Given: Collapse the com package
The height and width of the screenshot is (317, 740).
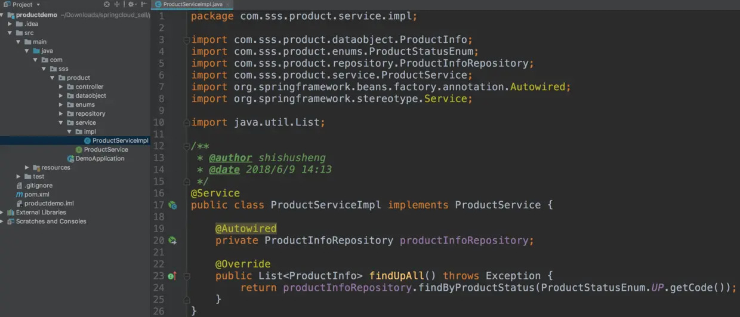Looking at the screenshot, I should [36, 60].
